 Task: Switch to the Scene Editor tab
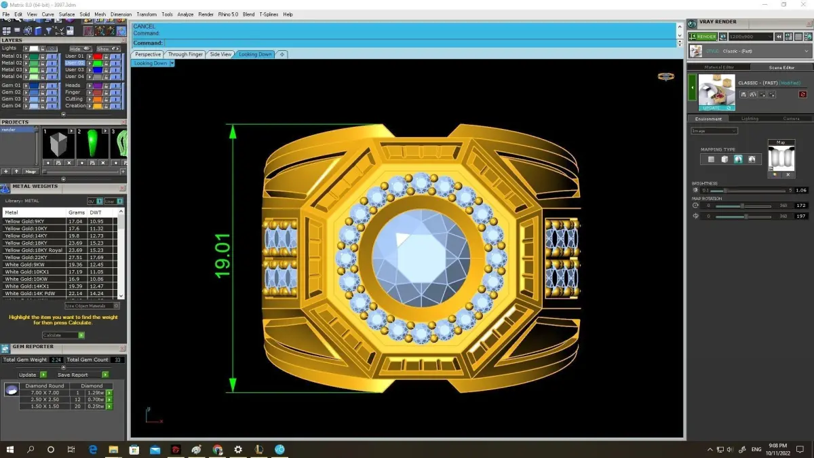(781, 67)
